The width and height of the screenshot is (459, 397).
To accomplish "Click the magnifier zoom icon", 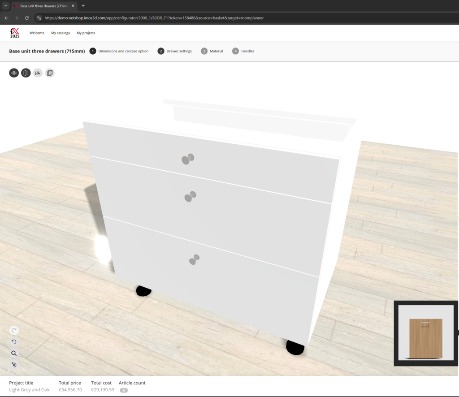I will (14, 353).
